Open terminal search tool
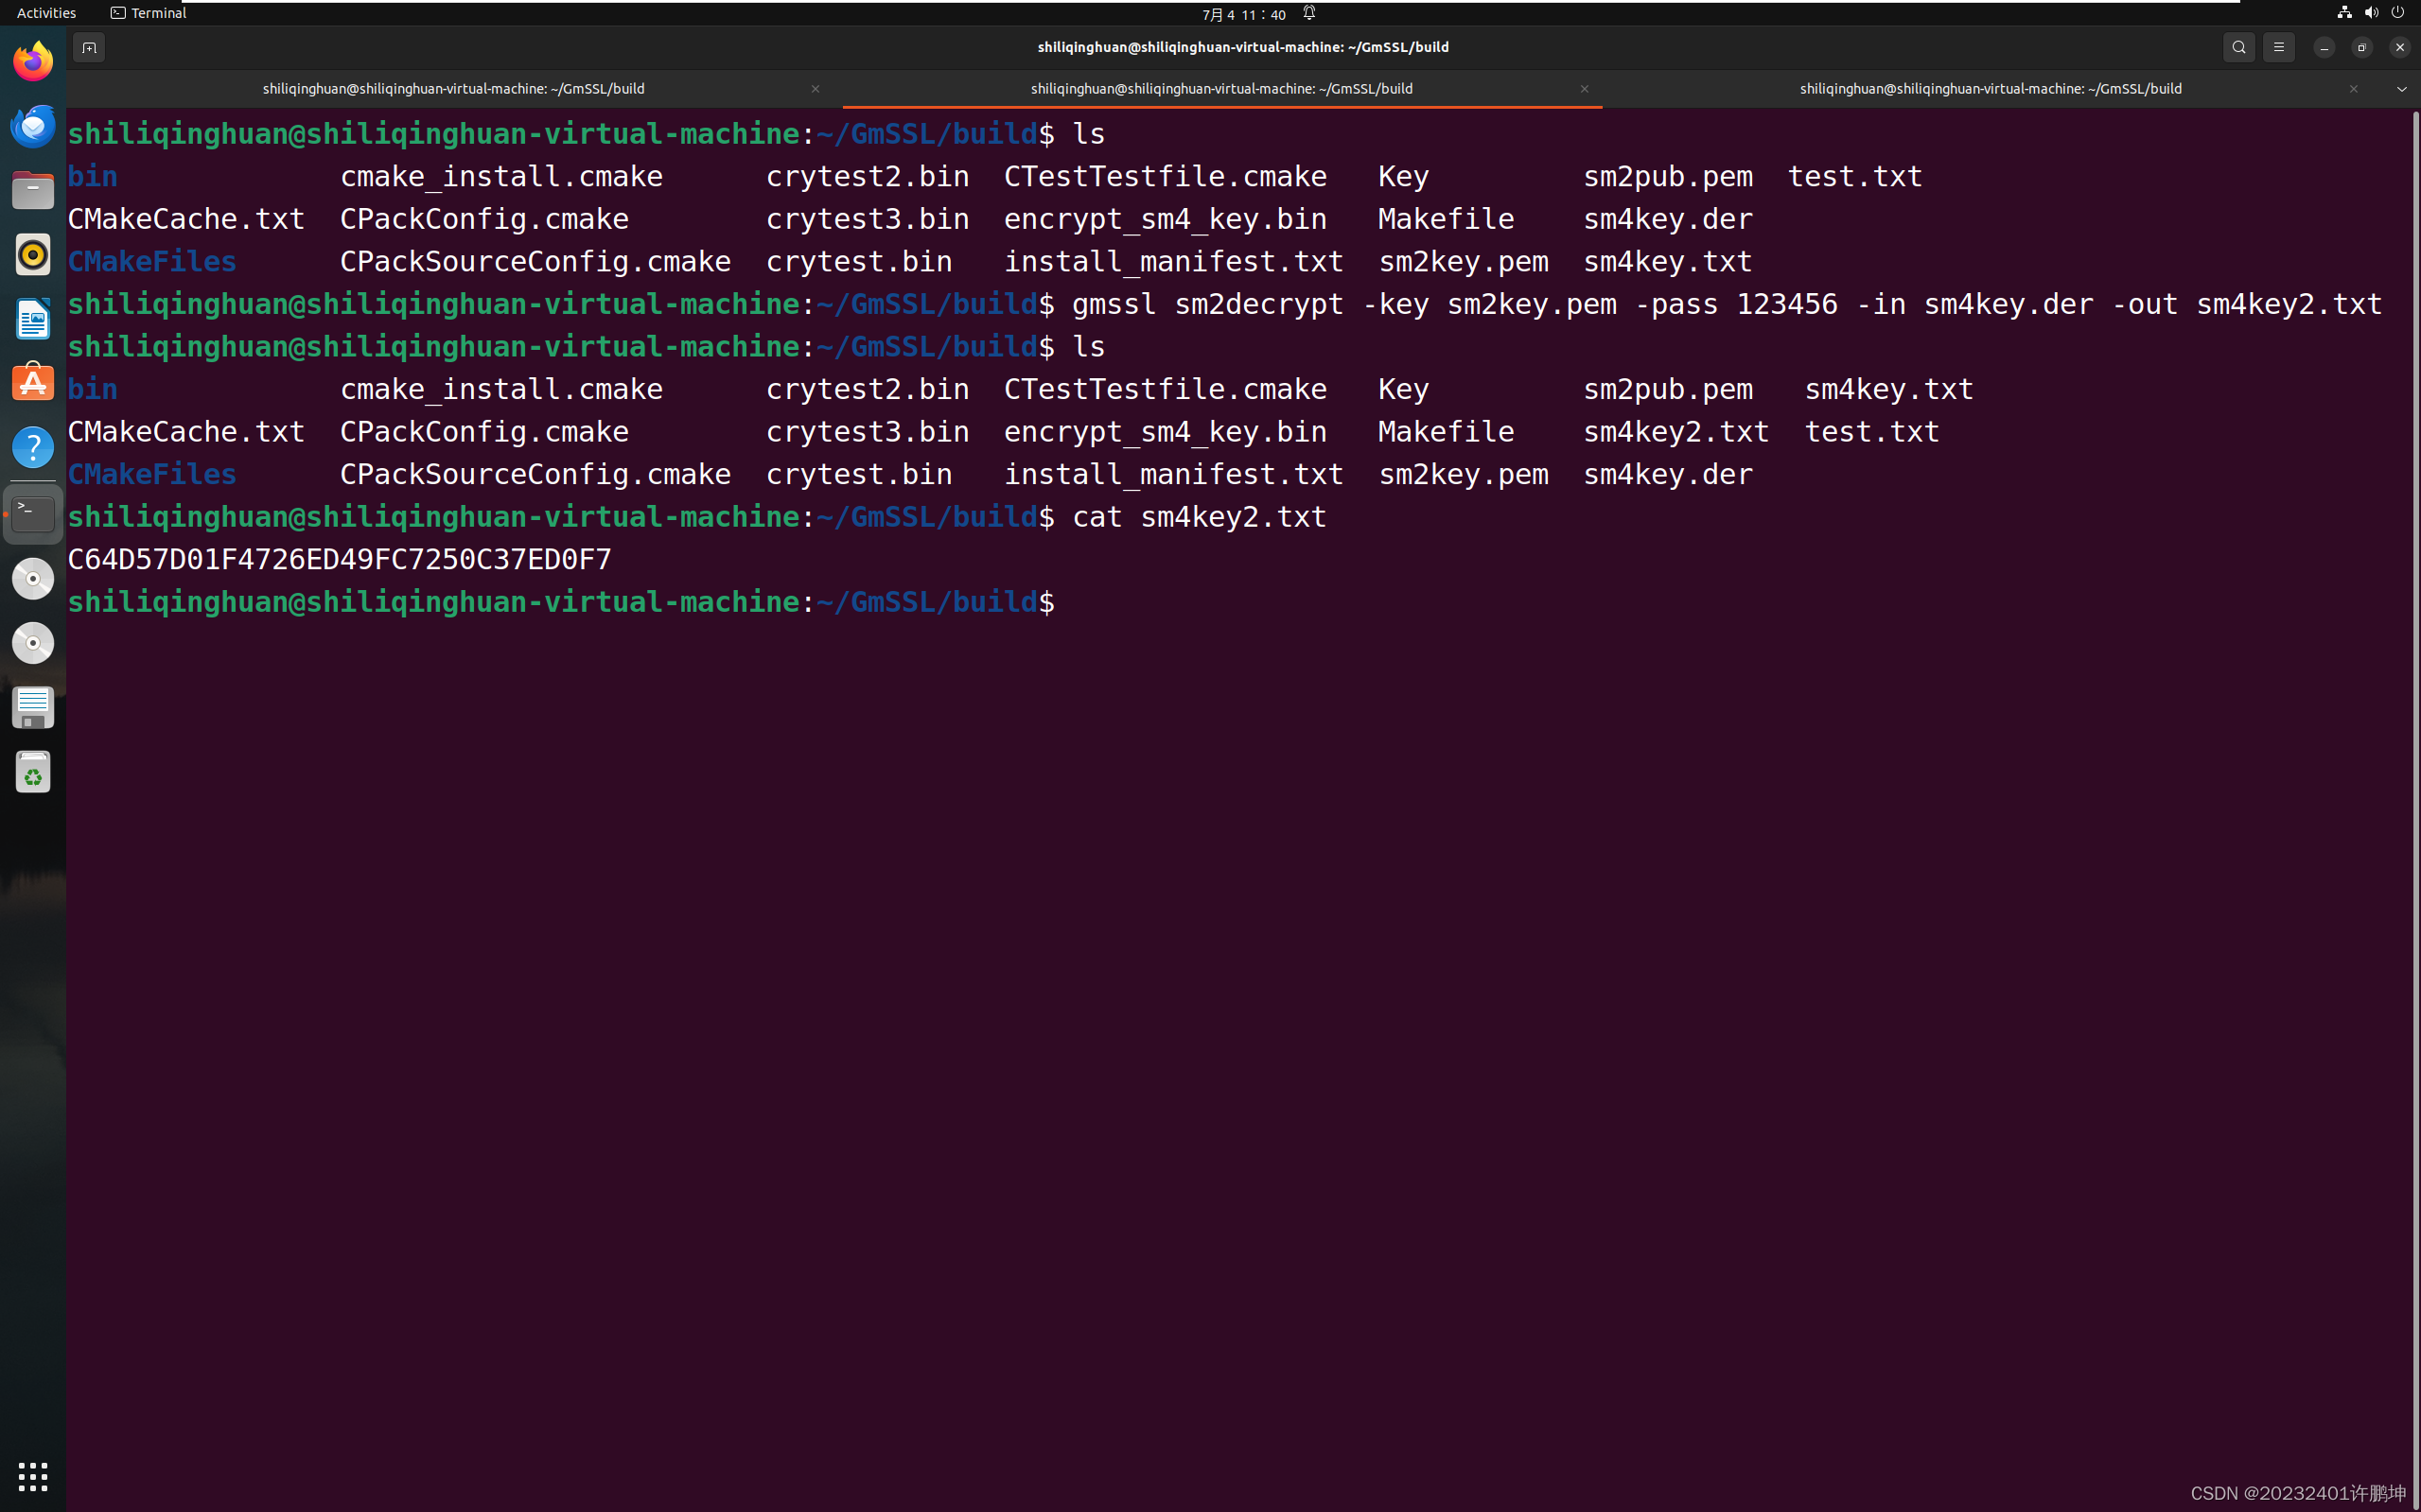The height and width of the screenshot is (1512, 2421). (2239, 47)
